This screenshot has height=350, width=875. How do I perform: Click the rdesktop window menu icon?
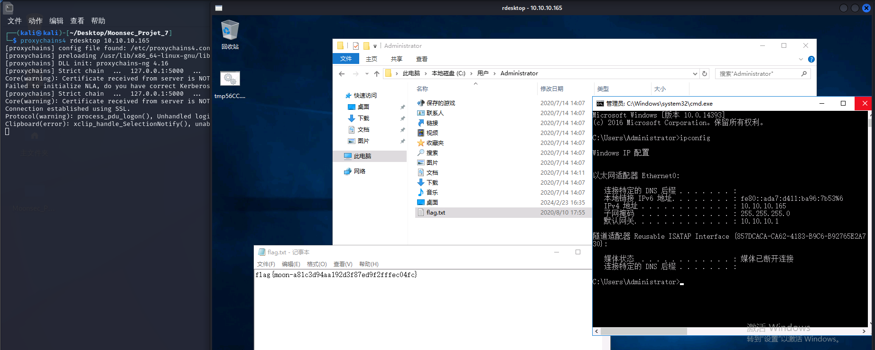tap(219, 8)
